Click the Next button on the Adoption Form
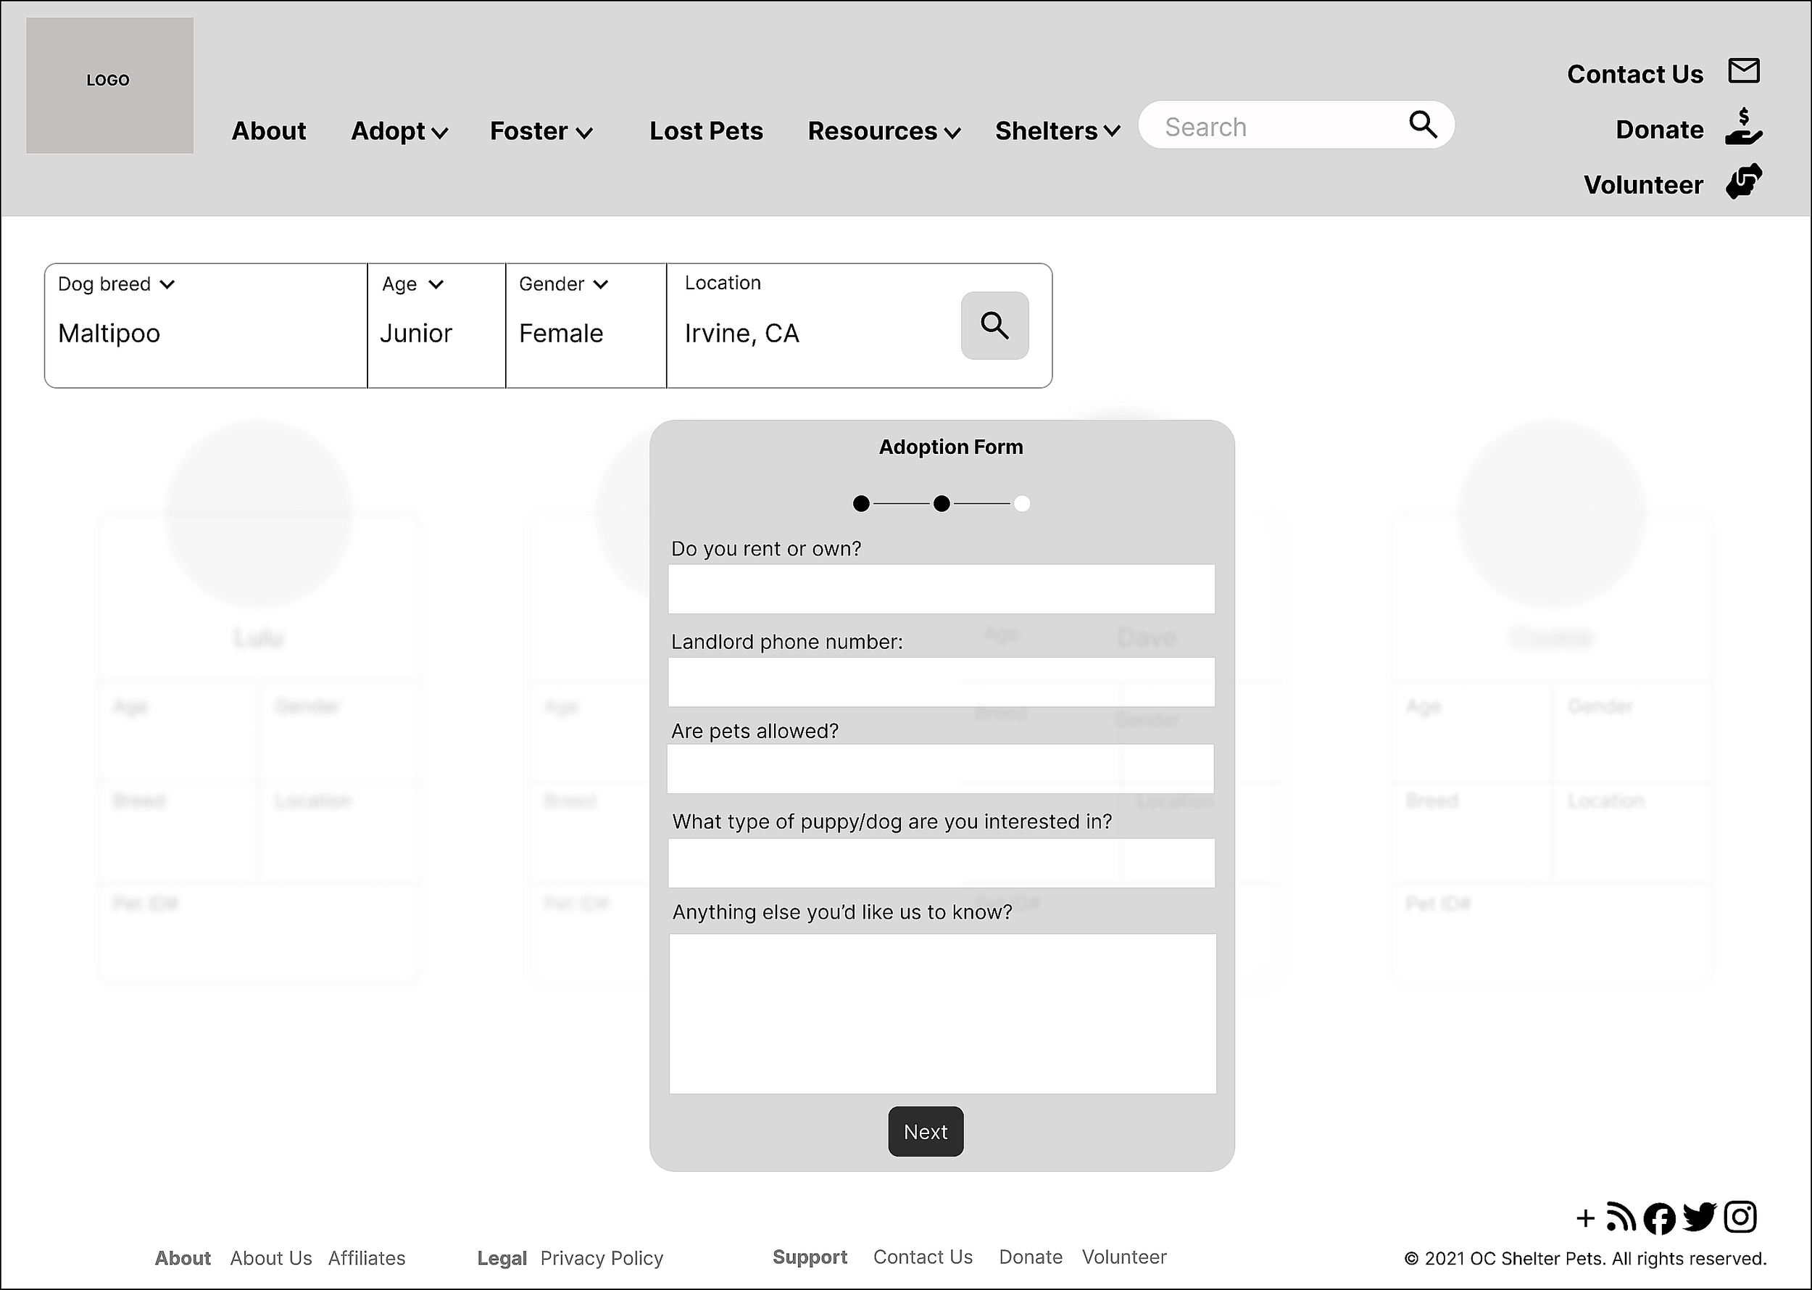 [925, 1132]
